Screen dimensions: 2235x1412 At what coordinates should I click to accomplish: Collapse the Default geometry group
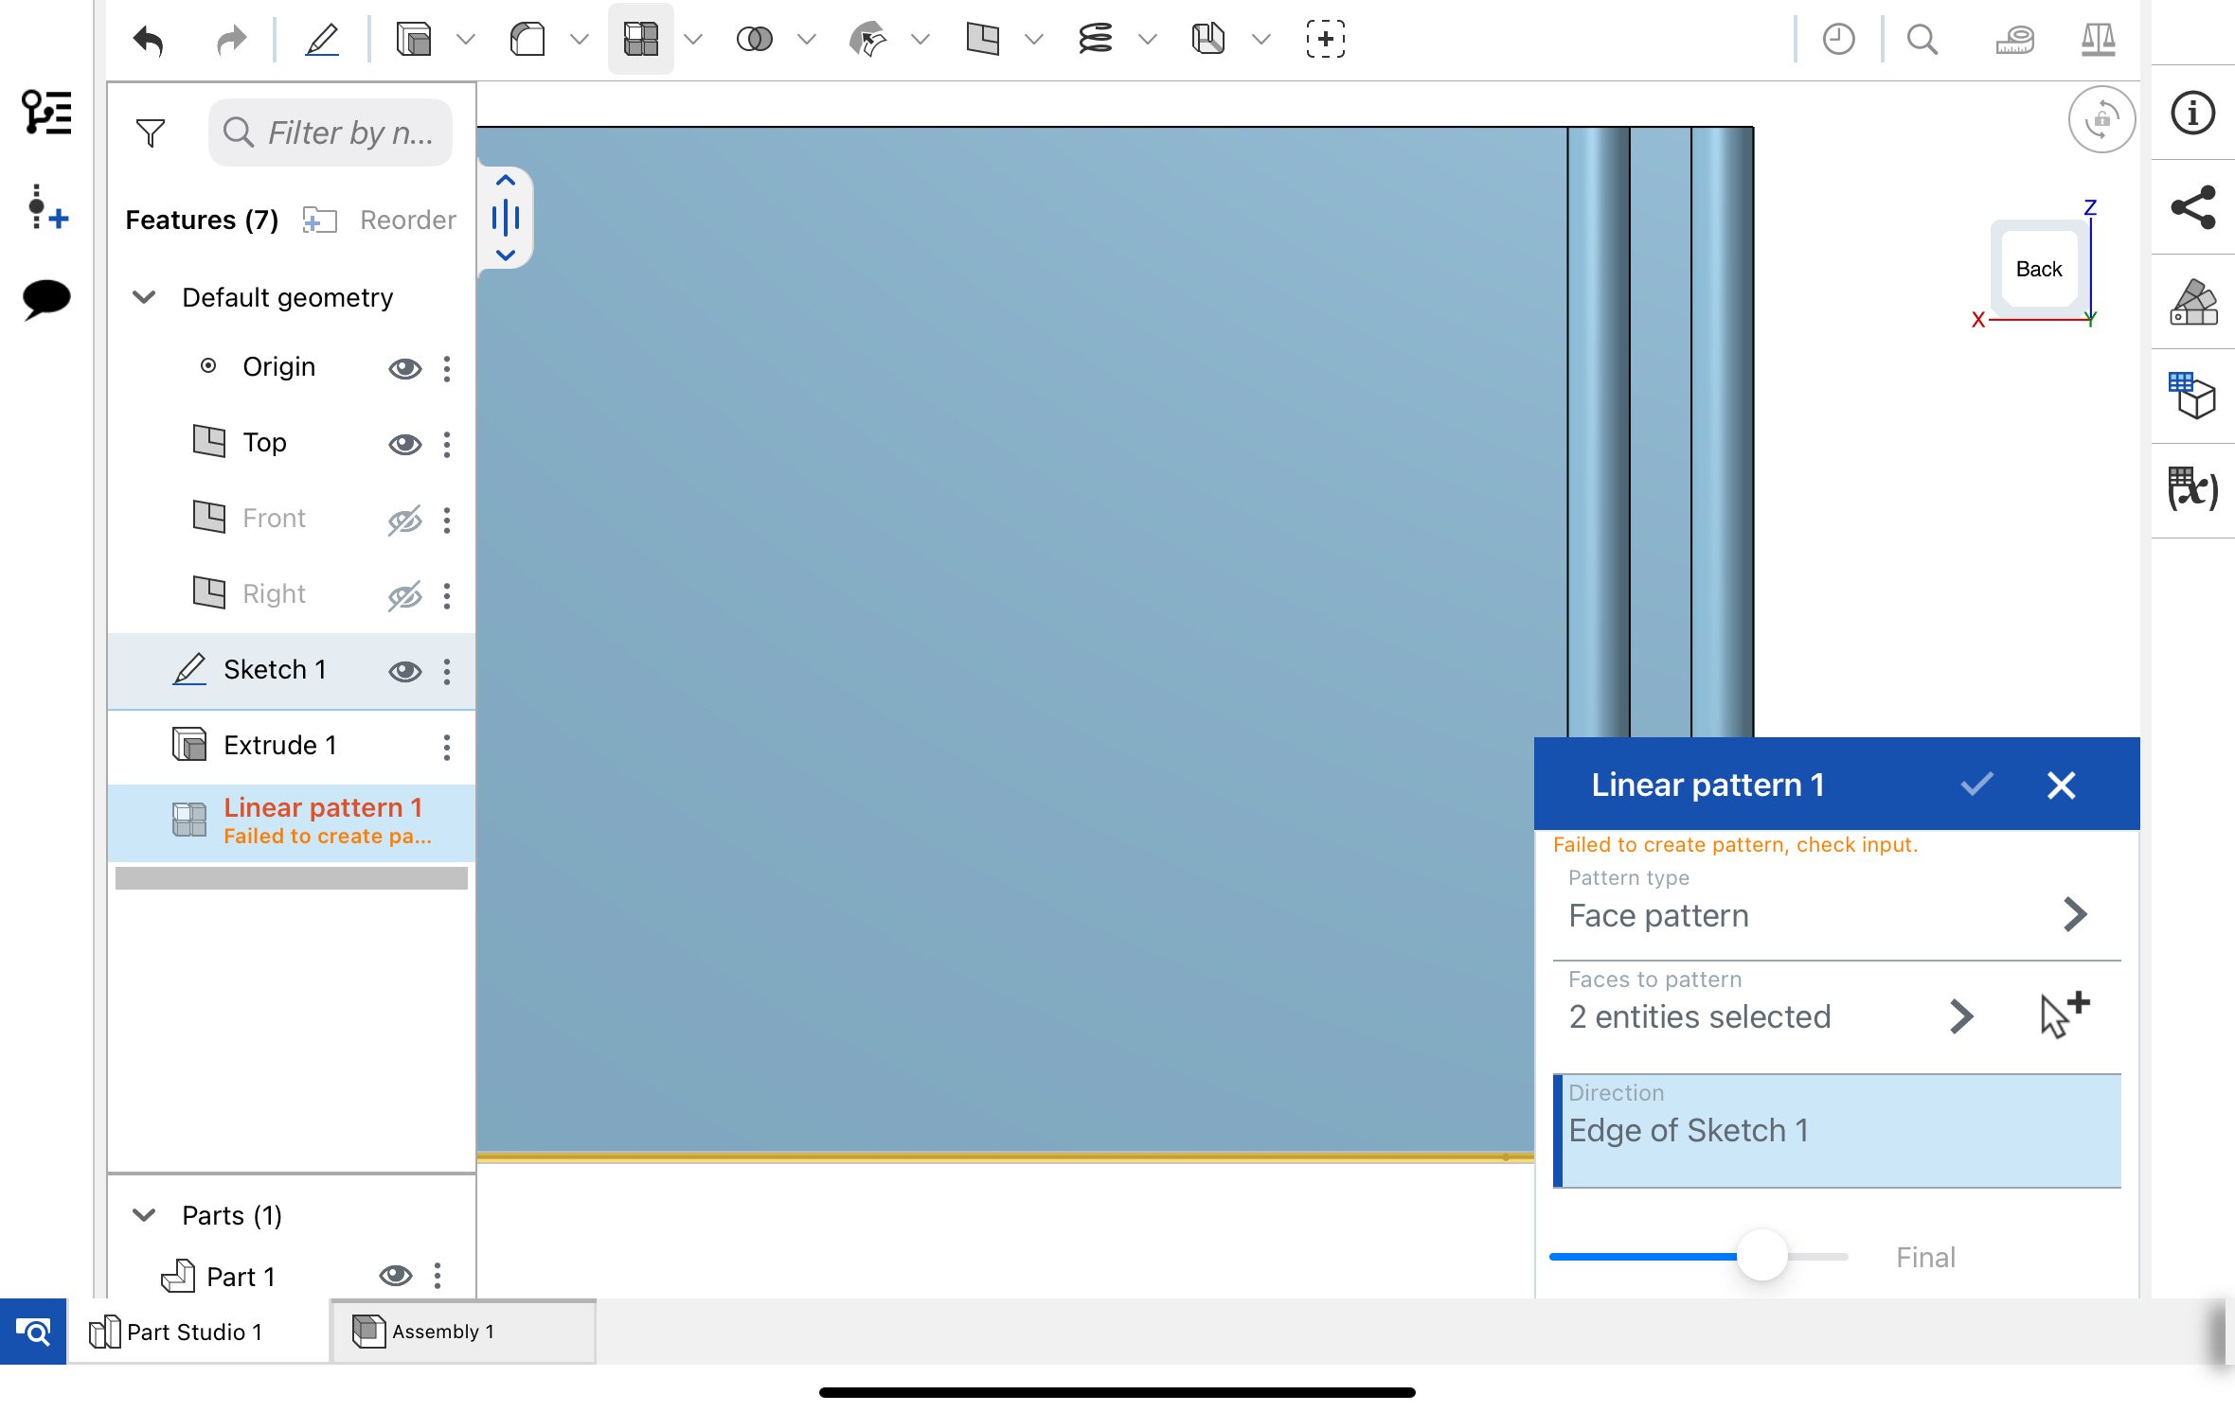coord(144,297)
